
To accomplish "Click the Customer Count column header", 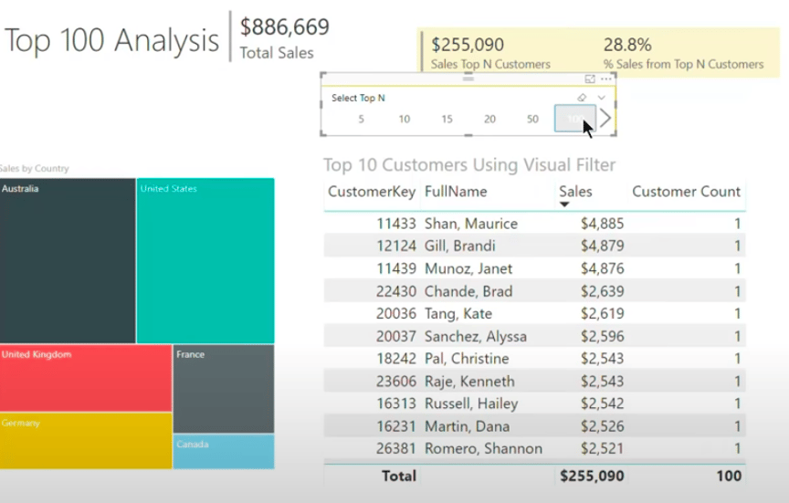I will click(x=686, y=192).
